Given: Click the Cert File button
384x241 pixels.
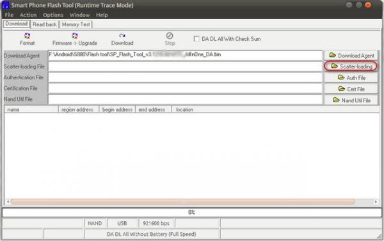Looking at the screenshot, I should [x=351, y=89].
